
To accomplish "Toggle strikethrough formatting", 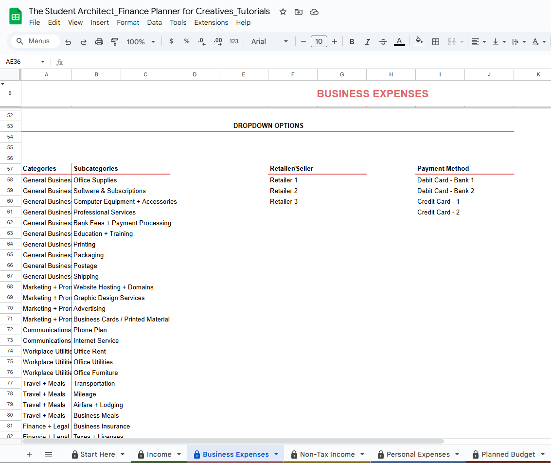I will [383, 42].
